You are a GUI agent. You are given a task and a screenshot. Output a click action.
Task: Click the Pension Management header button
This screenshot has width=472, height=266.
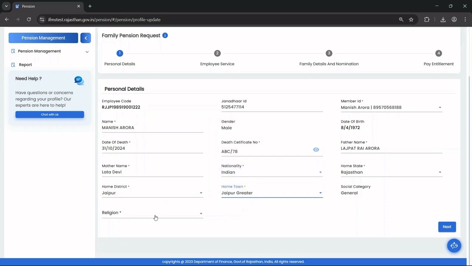coord(43,38)
